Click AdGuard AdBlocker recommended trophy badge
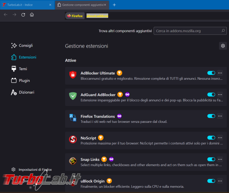 coord(120,95)
